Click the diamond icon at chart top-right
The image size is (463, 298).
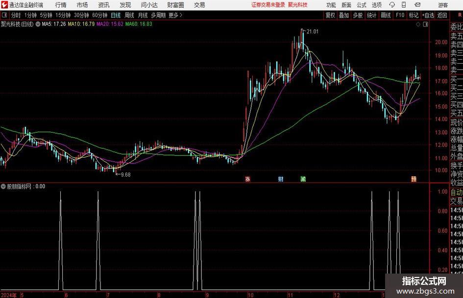tap(418, 24)
